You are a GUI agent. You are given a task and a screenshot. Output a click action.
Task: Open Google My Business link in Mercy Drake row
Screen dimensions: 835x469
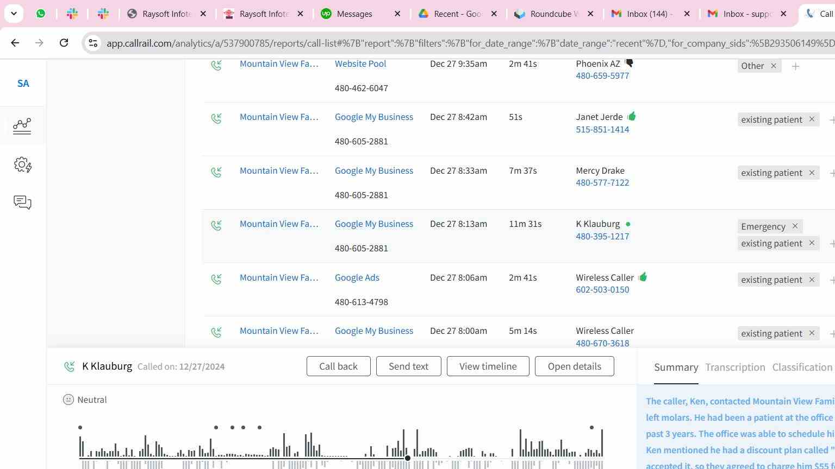pos(374,170)
